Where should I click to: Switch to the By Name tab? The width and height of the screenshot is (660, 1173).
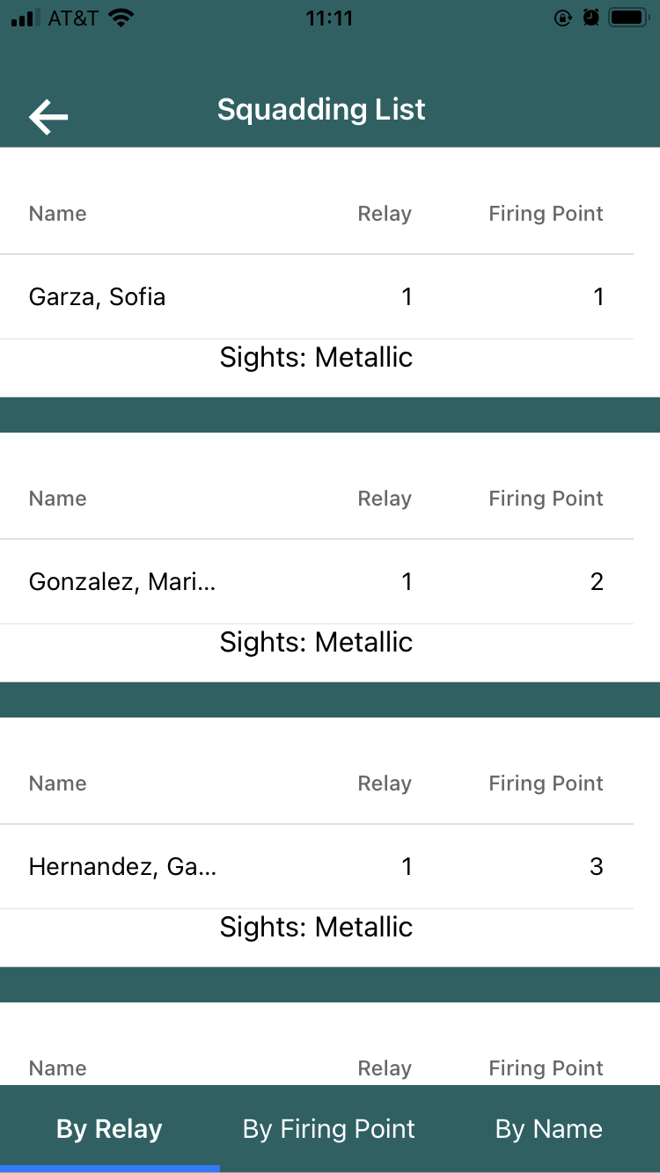click(x=549, y=1129)
